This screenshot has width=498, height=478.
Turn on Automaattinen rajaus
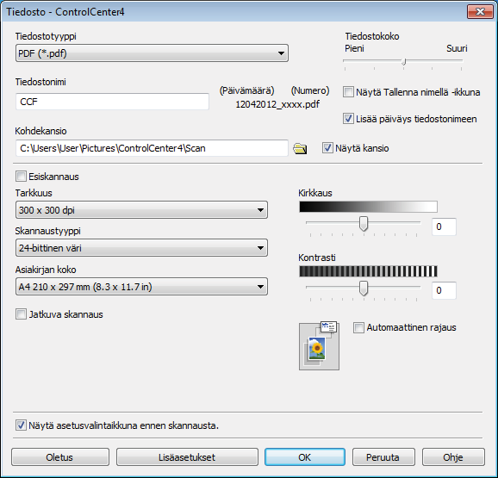358,327
